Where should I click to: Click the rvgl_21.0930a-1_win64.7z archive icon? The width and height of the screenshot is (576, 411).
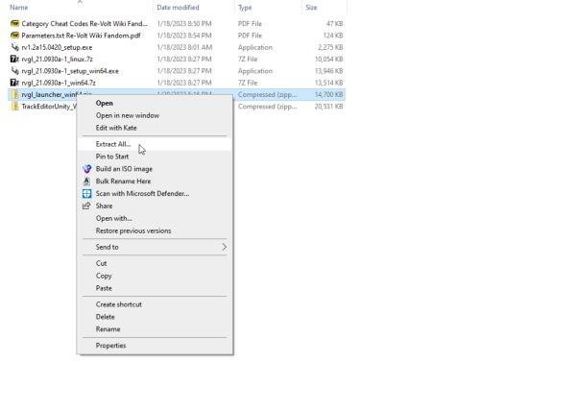coord(14,83)
